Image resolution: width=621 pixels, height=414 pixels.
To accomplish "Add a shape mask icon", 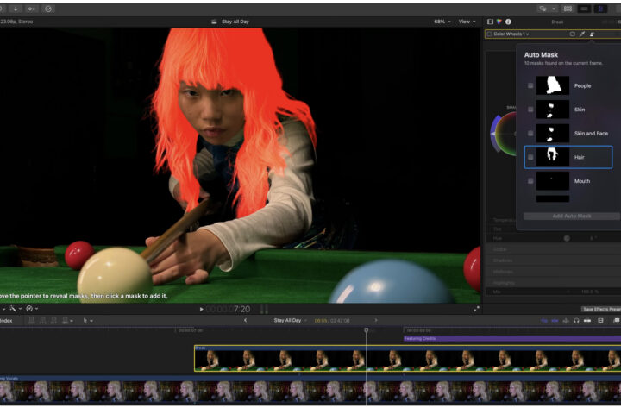I will 573,34.
